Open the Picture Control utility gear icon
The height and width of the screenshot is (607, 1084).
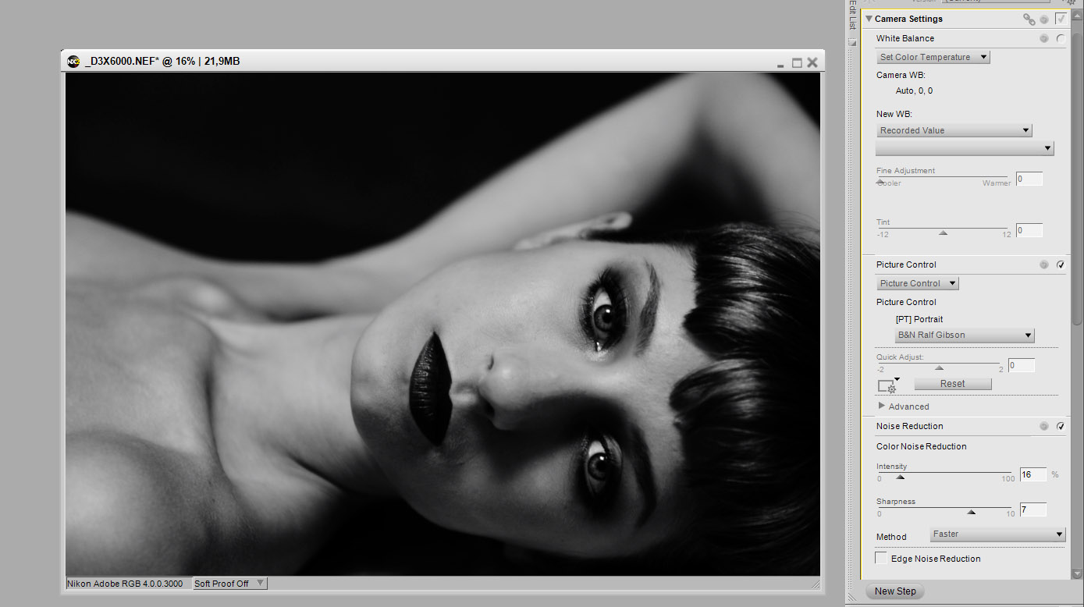click(x=888, y=385)
